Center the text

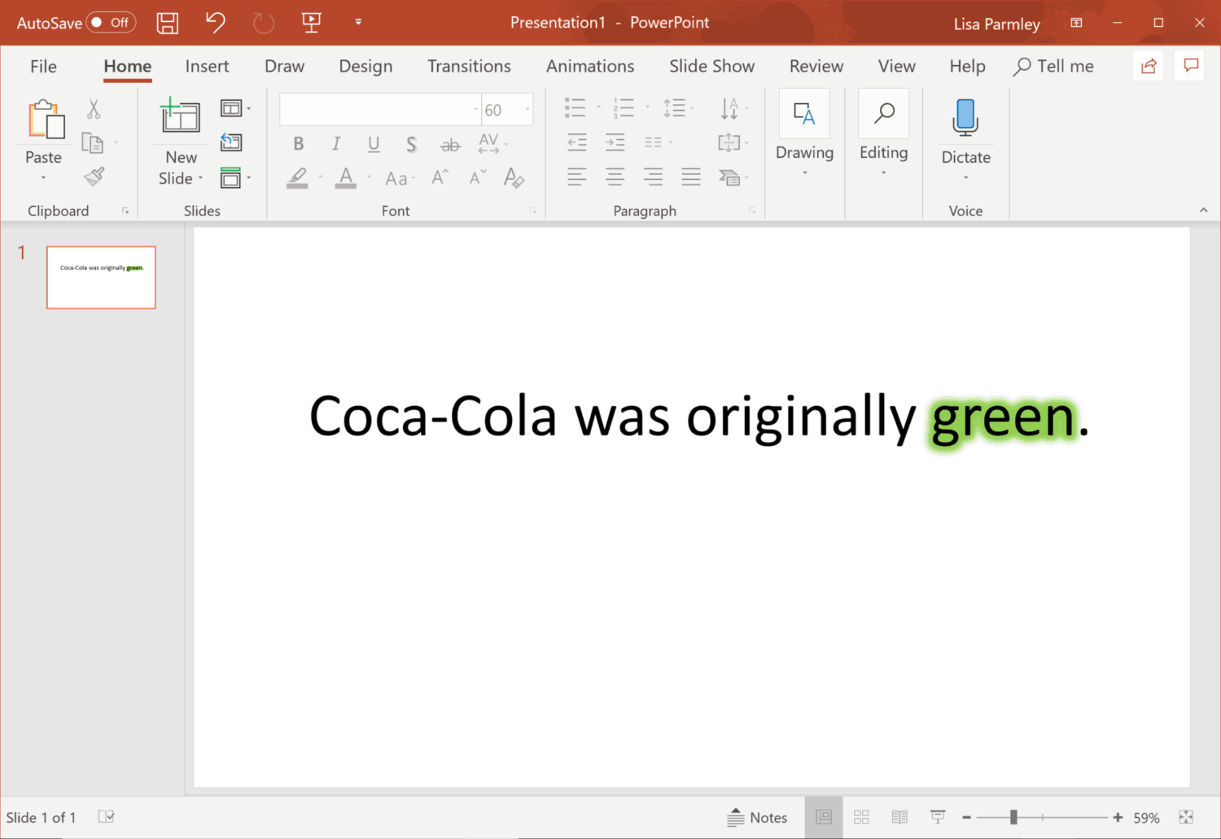pyautogui.click(x=615, y=177)
